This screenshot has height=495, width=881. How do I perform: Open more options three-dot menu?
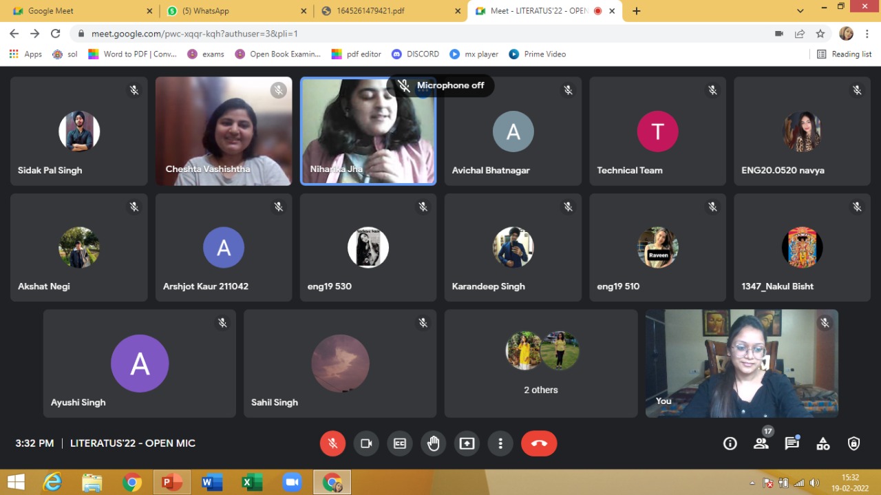point(500,443)
